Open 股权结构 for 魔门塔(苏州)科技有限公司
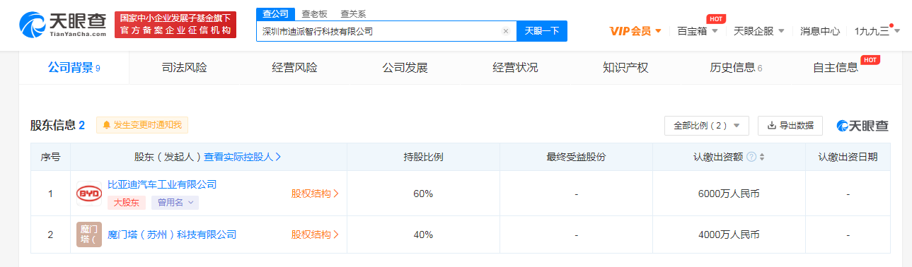This screenshot has width=912, height=267. point(315,235)
